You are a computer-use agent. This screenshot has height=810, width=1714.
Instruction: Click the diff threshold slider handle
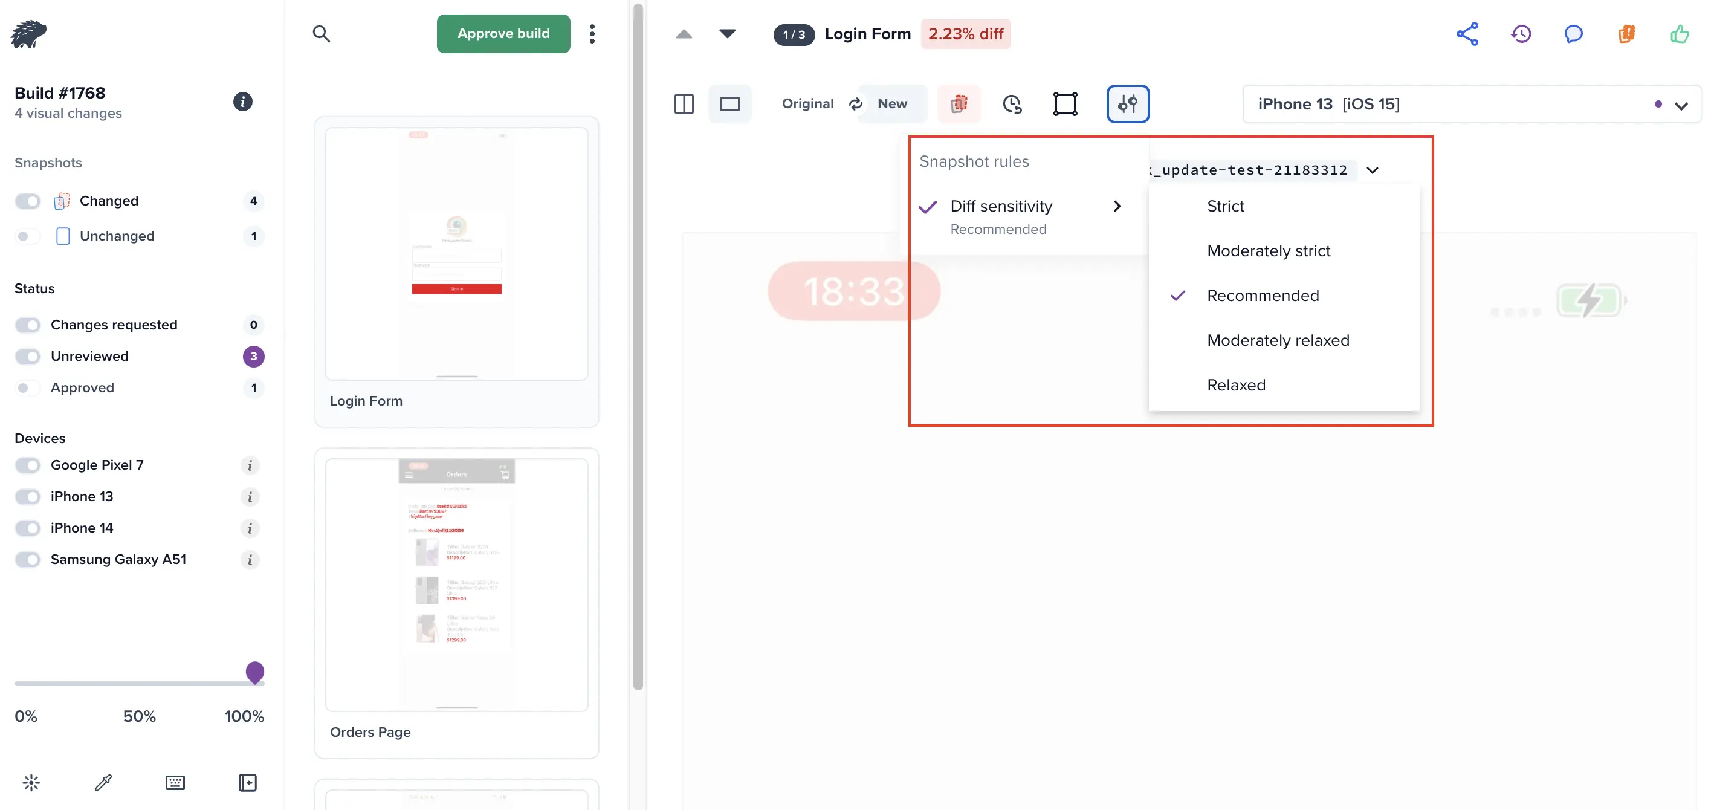255,672
